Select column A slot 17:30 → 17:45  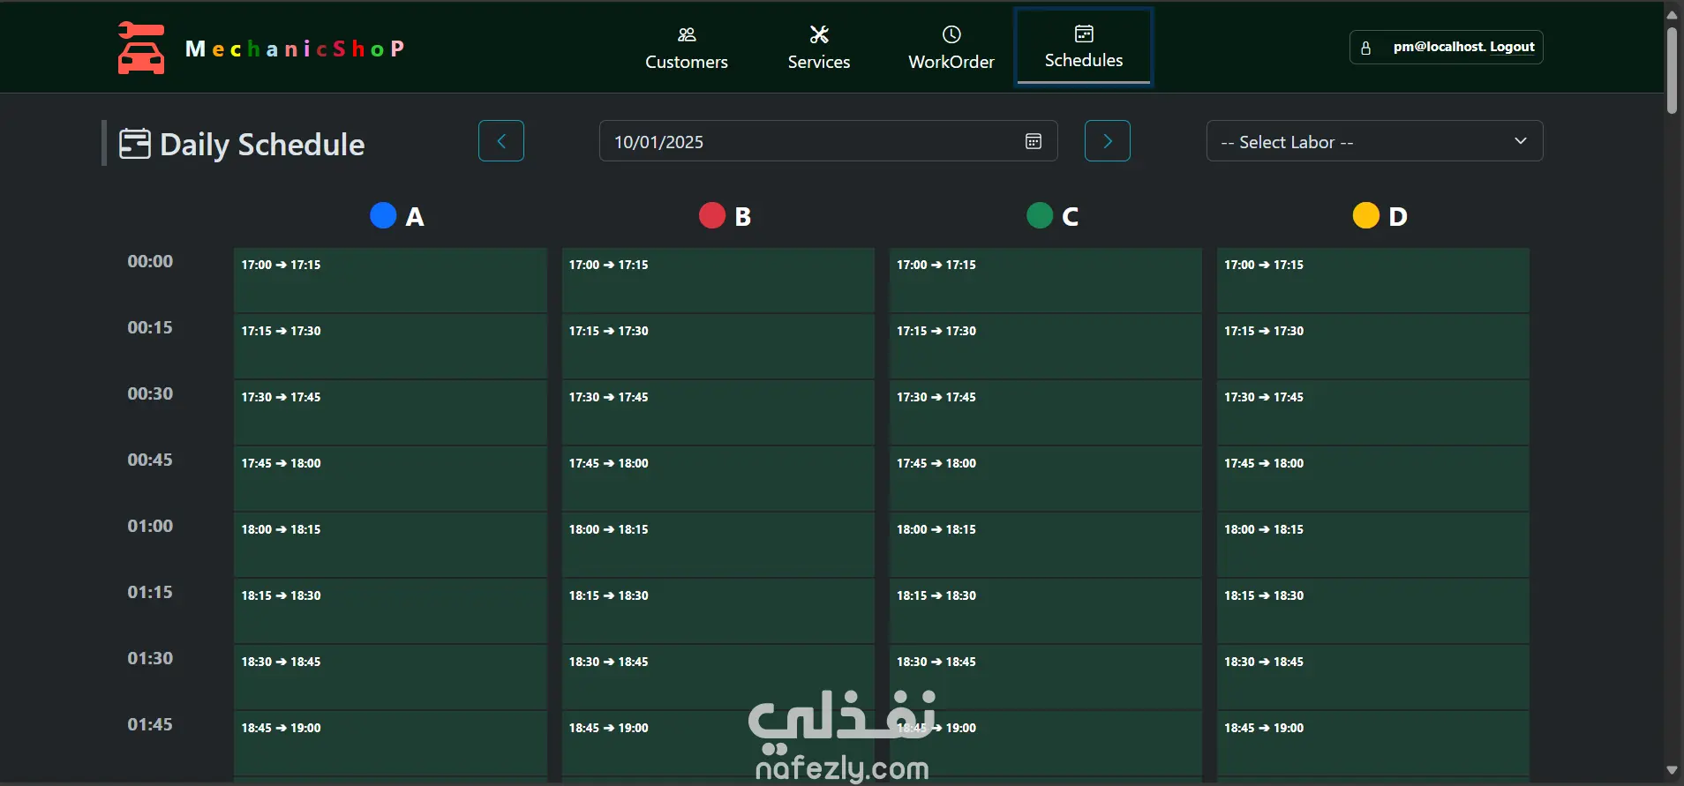point(390,412)
